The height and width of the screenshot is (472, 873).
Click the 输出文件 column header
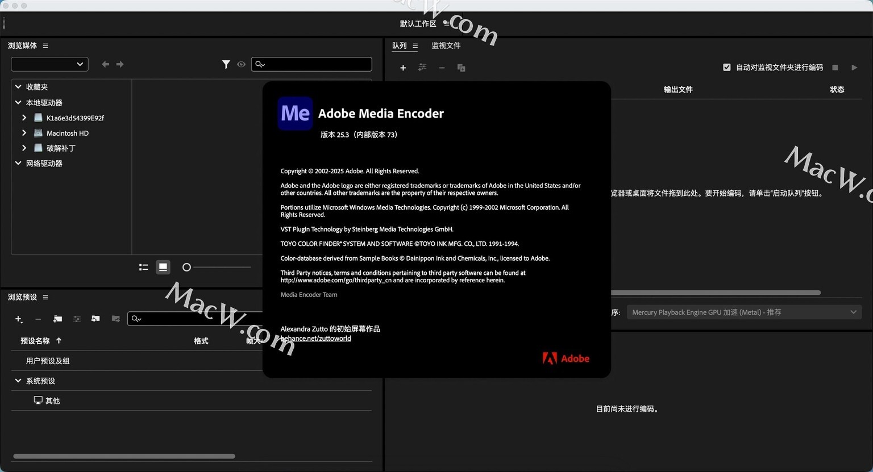click(x=678, y=89)
